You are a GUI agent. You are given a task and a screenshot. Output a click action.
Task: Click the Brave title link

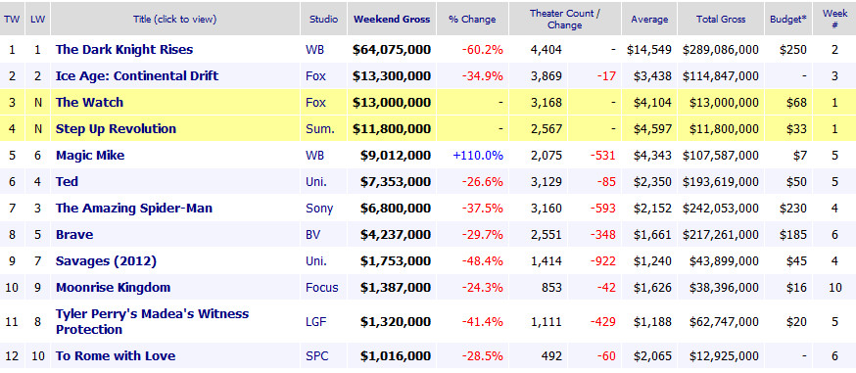click(74, 235)
